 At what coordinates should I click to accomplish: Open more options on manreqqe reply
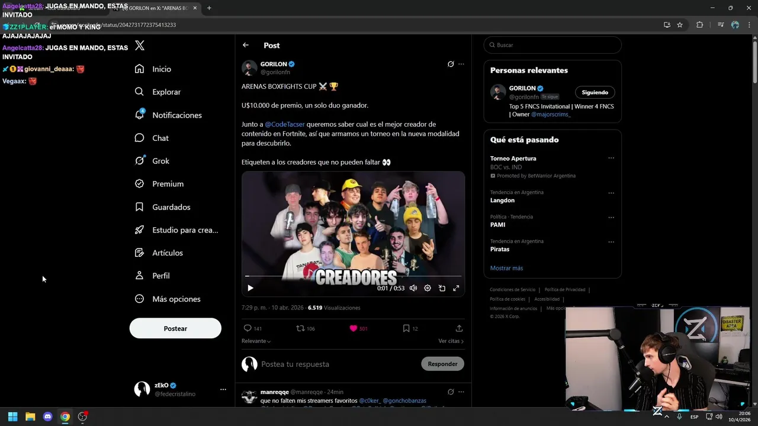point(461,392)
